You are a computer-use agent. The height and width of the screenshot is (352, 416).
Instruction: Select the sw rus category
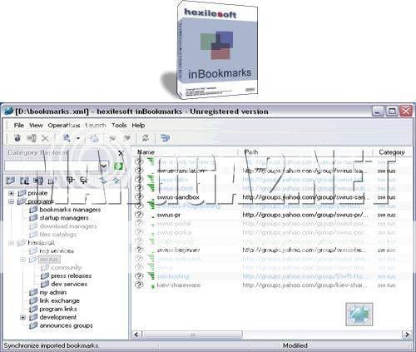click(49, 260)
